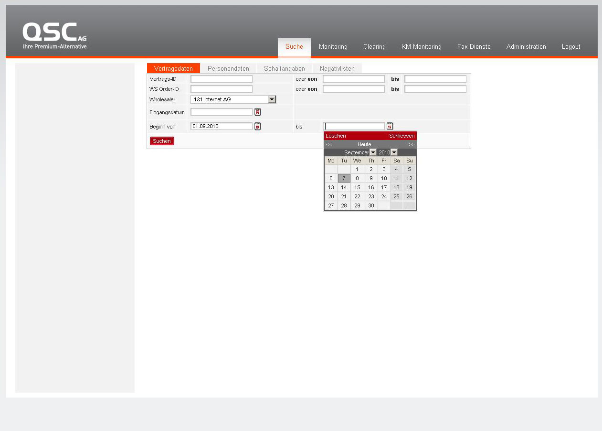Click the QSC AG logo

coord(54,36)
